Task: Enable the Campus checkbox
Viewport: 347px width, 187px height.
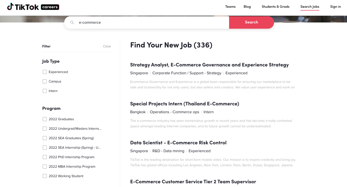Action: (45, 81)
